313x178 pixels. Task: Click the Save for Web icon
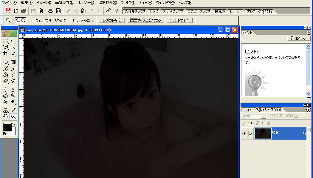click(41, 11)
